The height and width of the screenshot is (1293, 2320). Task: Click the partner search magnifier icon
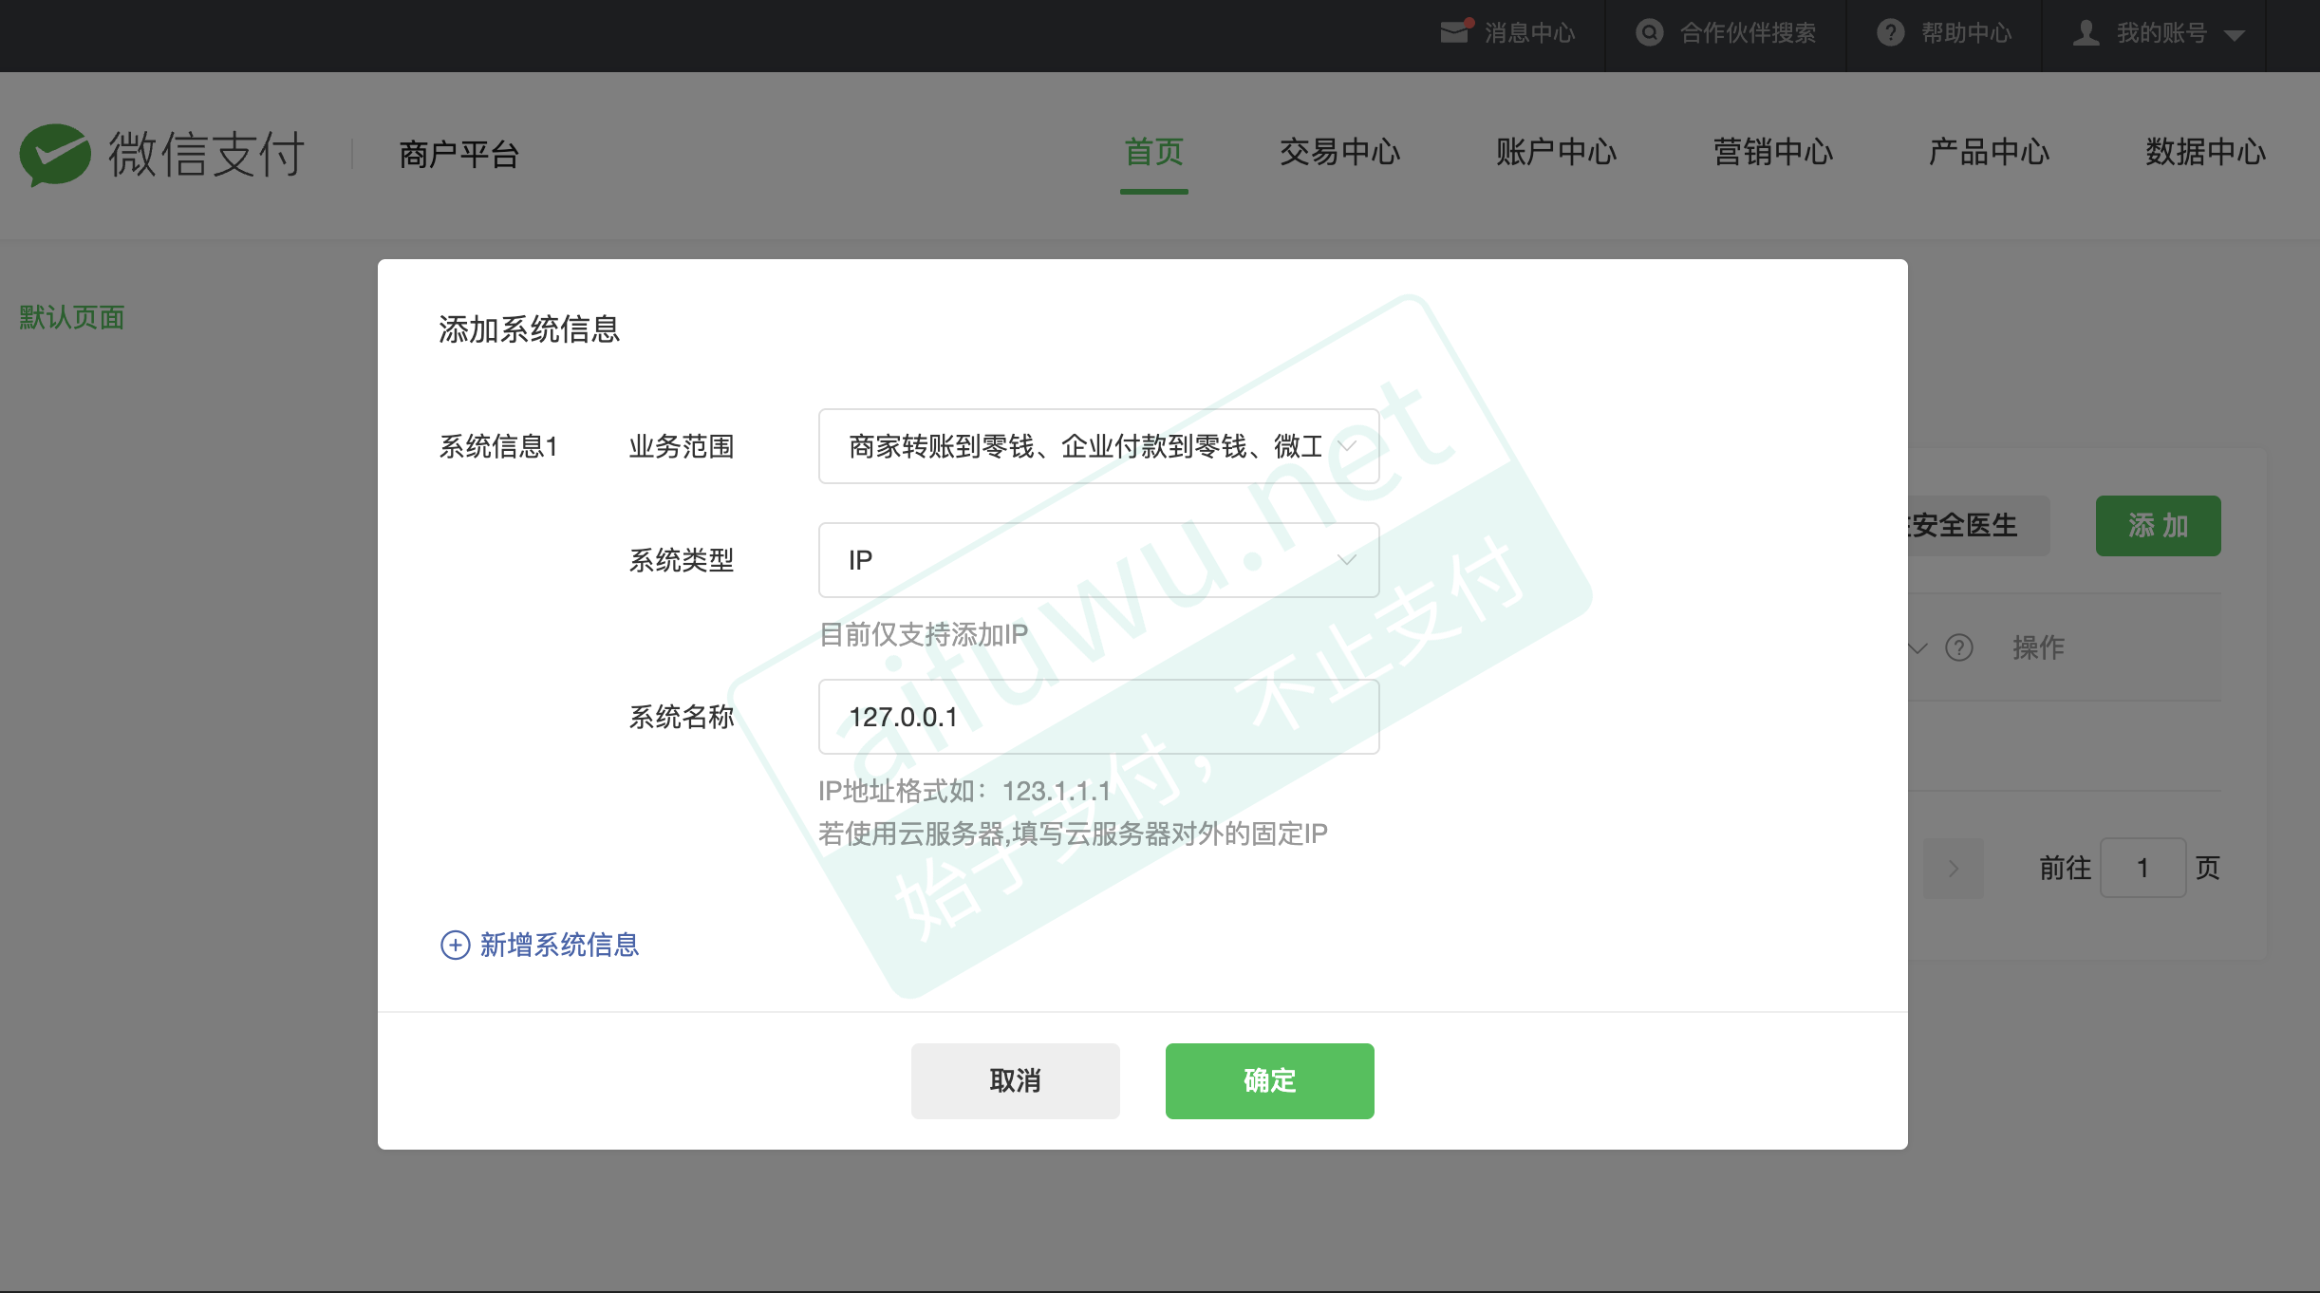click(1650, 32)
